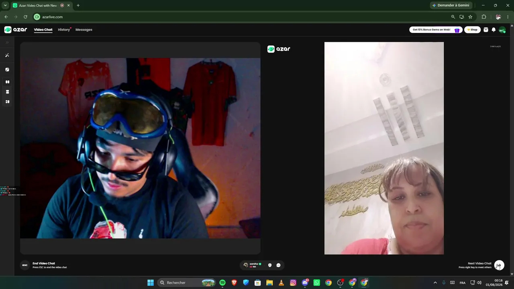This screenshot has width=514, height=289.
Task: View the partner's video feed
Action: 384,148
